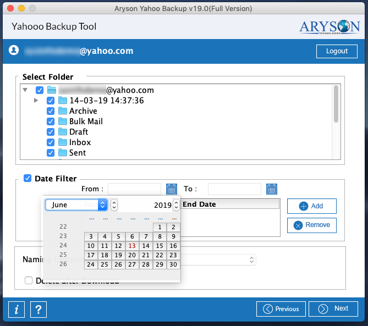Click the Add date range button
Image resolution: width=368 pixels, height=326 pixels.
[x=312, y=206]
